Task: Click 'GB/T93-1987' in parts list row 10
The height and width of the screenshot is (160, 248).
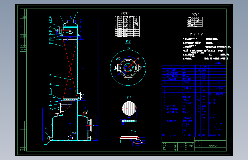Action: click(171, 106)
